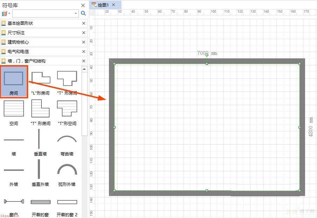The width and height of the screenshot is (317, 218).
Task: Close the 尺寸标注 library
Action: pyautogui.click(x=84, y=33)
